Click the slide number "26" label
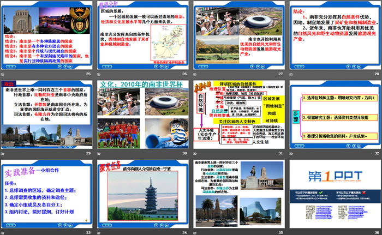Image resolution: width=382 pixels, height=235 pixels. click(184, 74)
